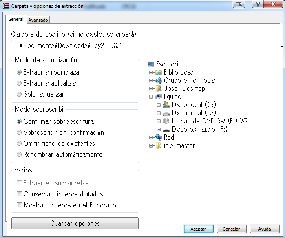Open the destination path dropdown arrow
This screenshot has height=238, width=285.
point(282,46)
